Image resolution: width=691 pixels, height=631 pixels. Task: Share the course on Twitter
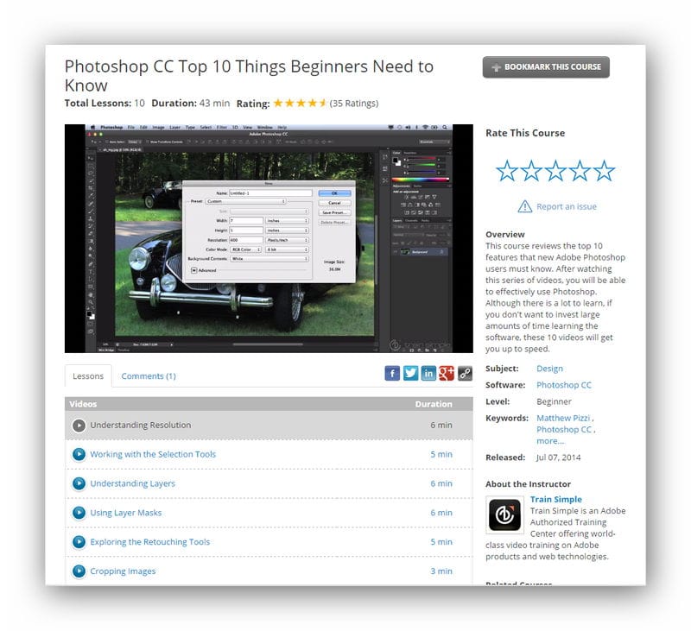point(410,373)
